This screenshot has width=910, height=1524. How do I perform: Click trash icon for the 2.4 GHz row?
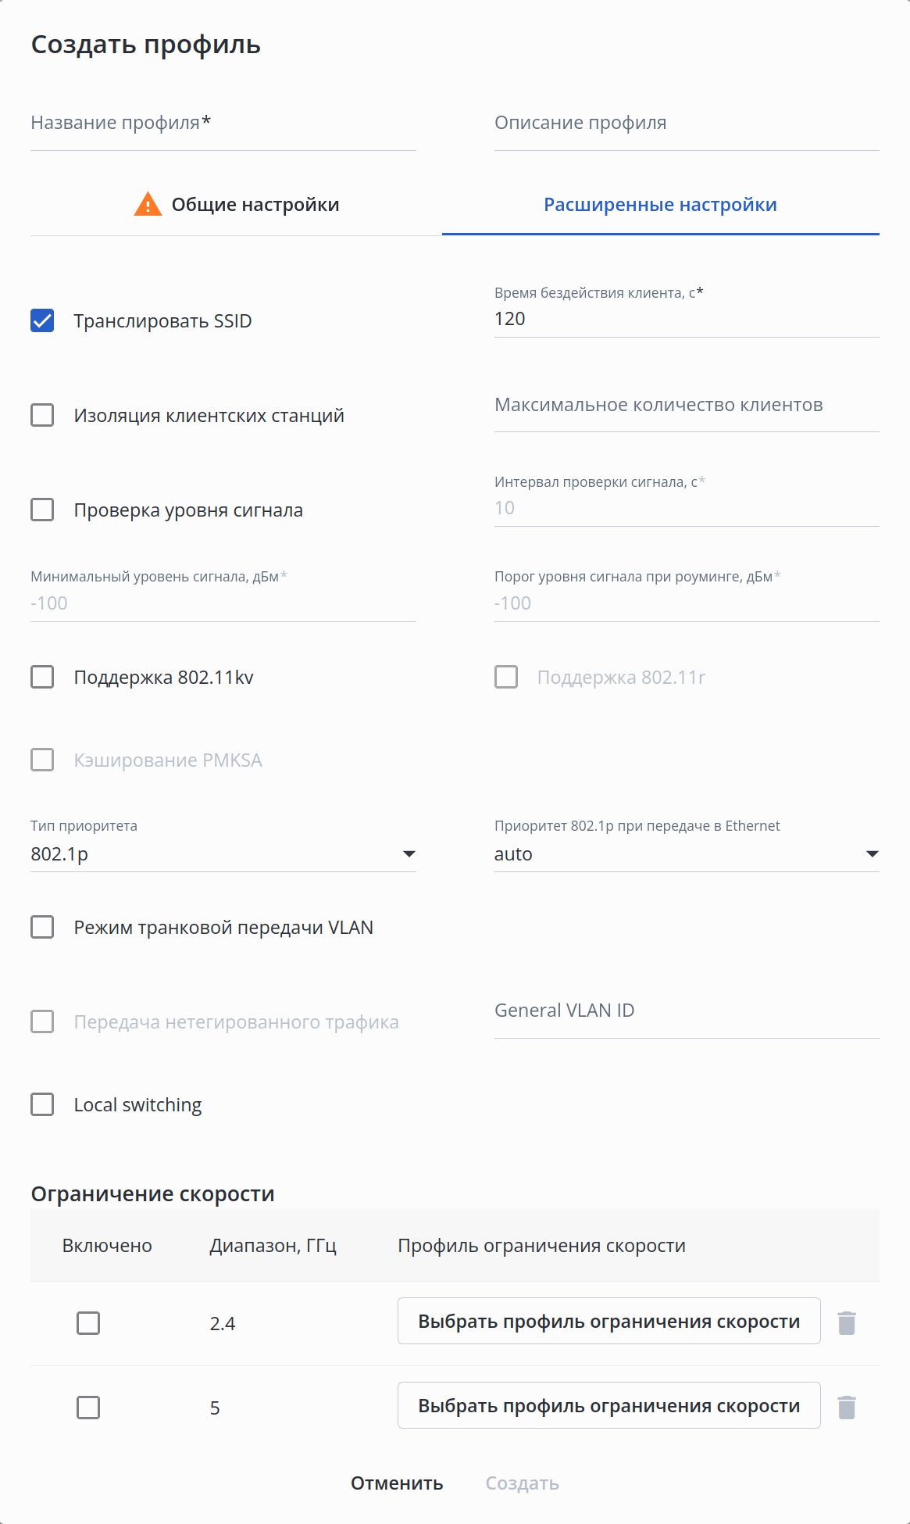847,1322
